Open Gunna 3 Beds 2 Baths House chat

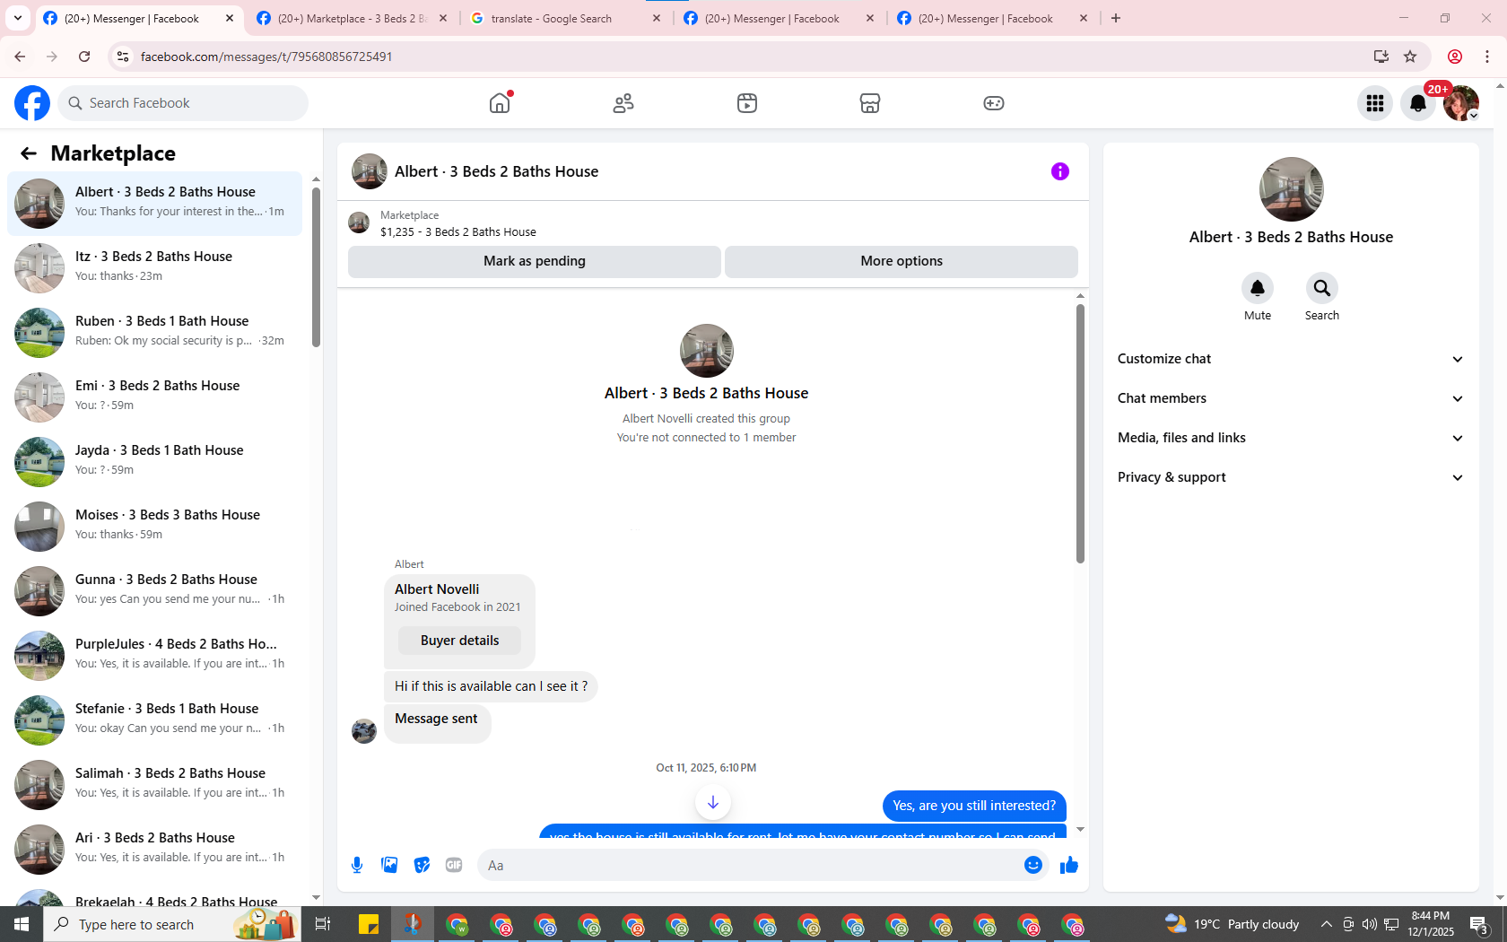tap(154, 591)
